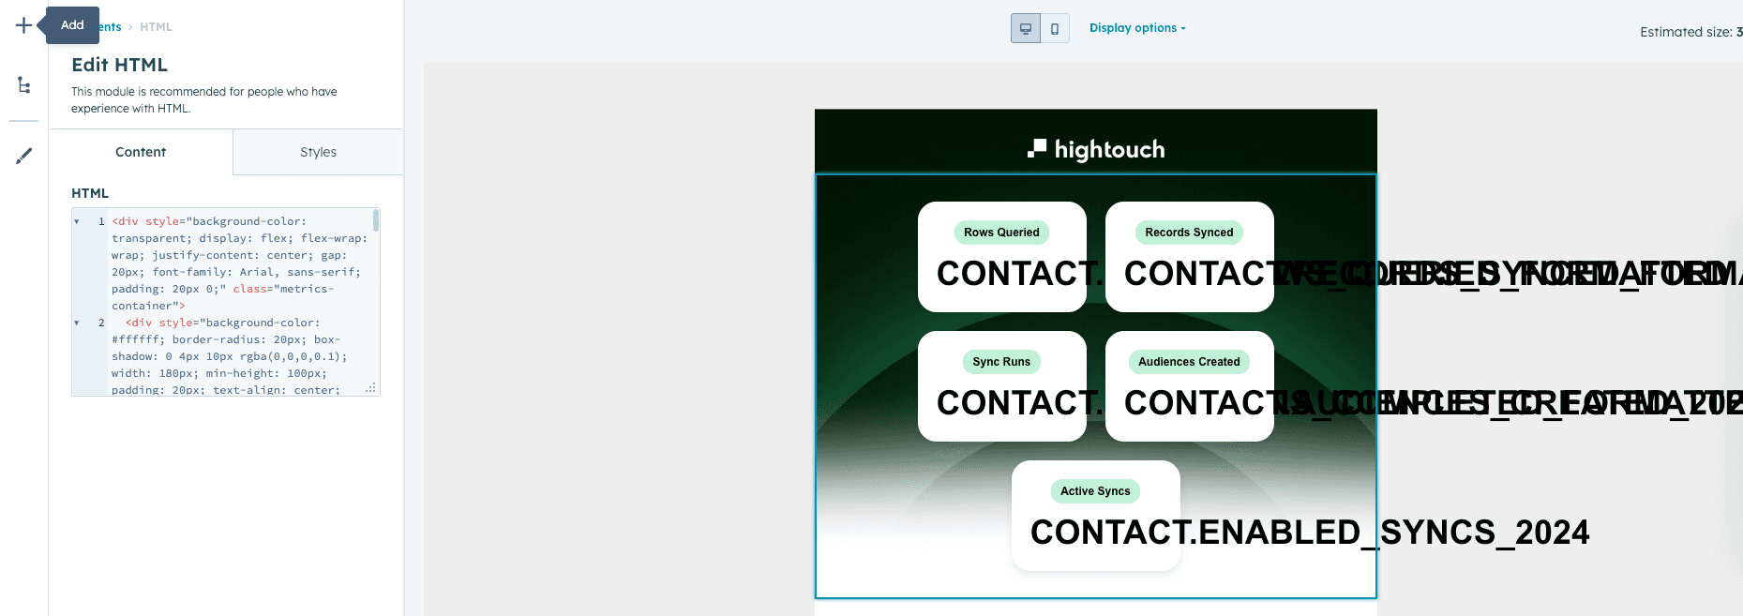Open the Display options dropdown
This screenshot has height=616, width=1743.
click(1136, 28)
